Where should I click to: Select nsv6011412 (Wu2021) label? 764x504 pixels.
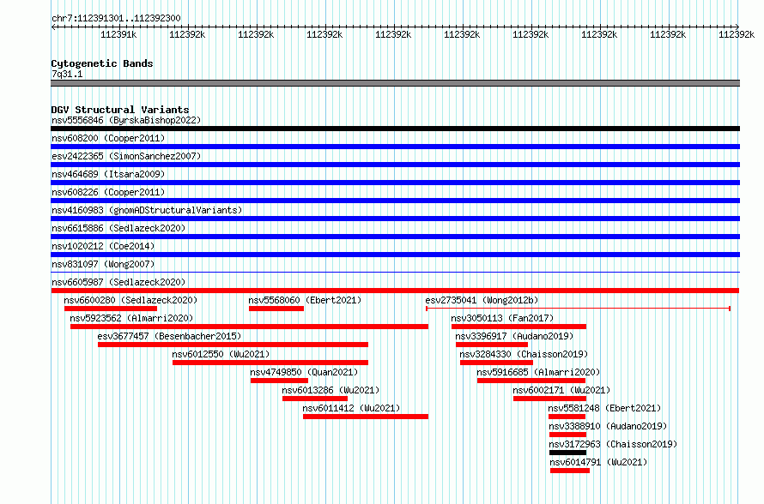tap(351, 408)
